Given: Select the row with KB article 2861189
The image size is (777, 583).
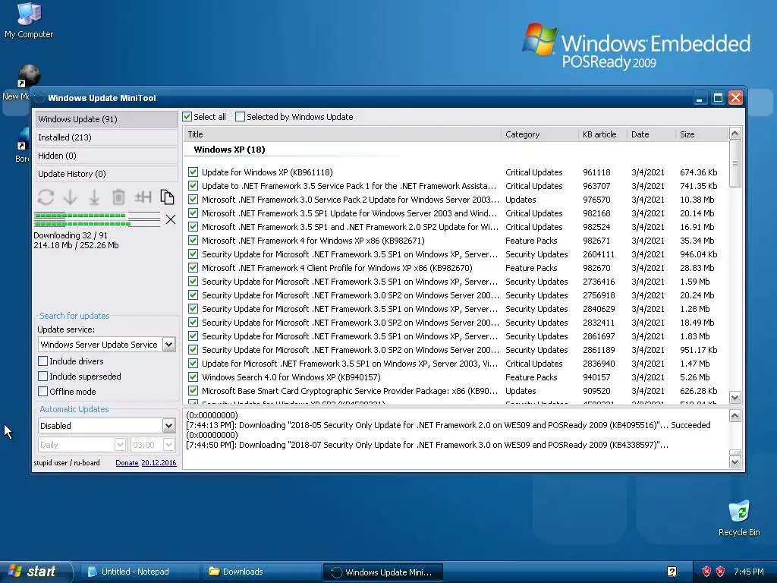Looking at the screenshot, I should point(456,350).
